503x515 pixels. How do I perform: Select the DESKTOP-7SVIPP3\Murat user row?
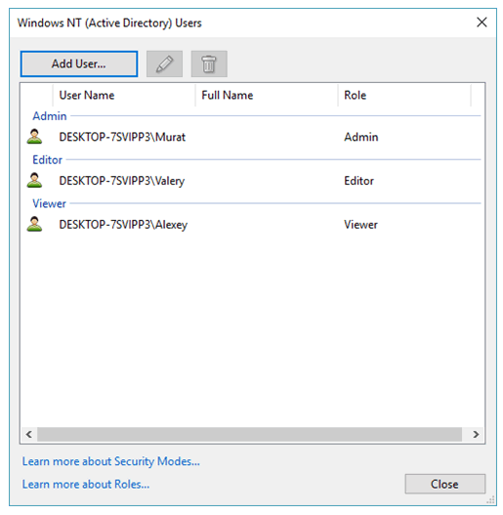253,137
